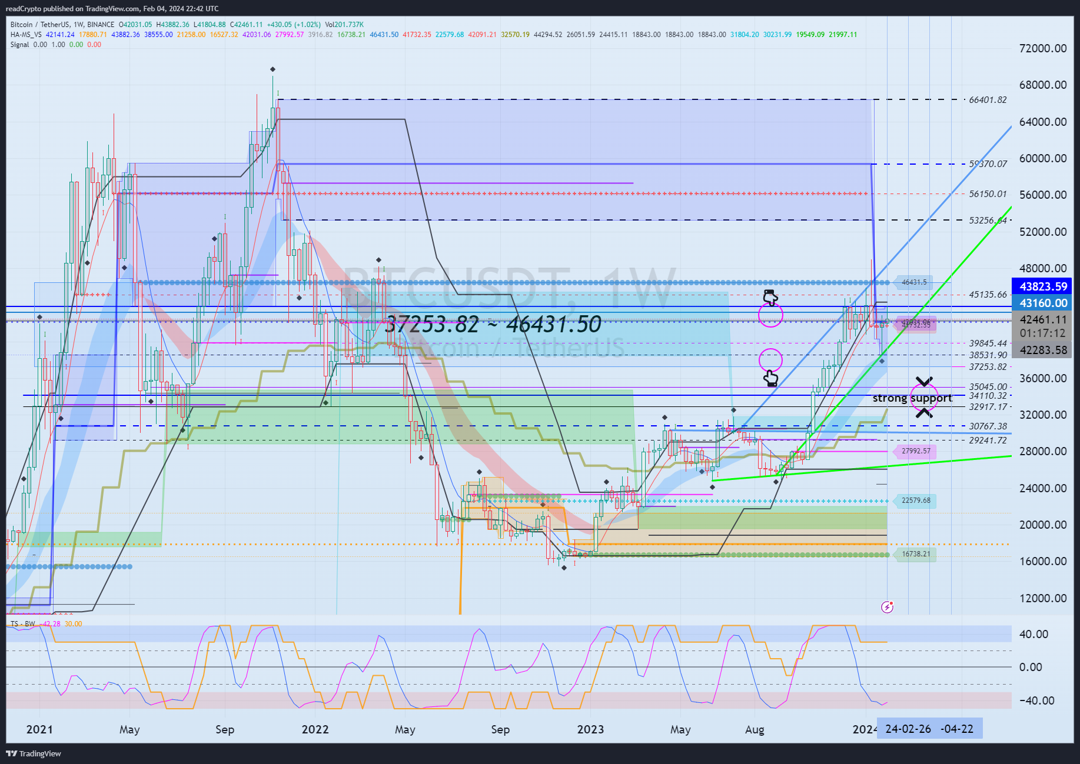The width and height of the screenshot is (1080, 764).
Task: Click the TradingView logo at bottom left
Action: tap(34, 753)
